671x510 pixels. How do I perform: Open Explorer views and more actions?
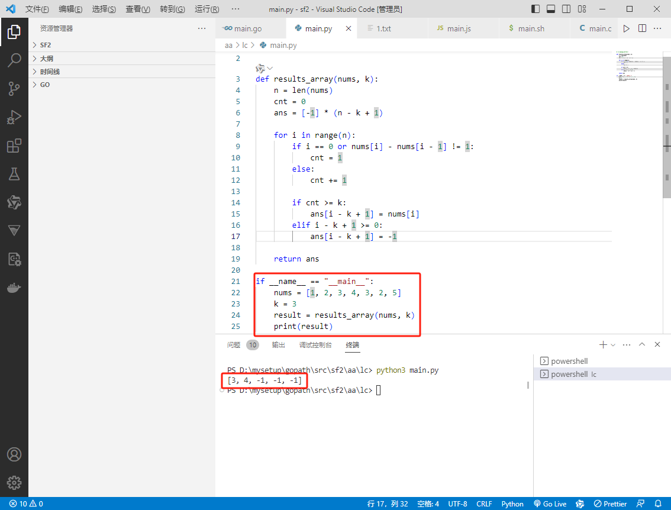(x=202, y=28)
